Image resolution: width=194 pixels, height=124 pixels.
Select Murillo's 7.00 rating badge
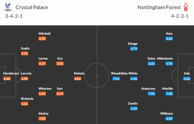pos(169,94)
